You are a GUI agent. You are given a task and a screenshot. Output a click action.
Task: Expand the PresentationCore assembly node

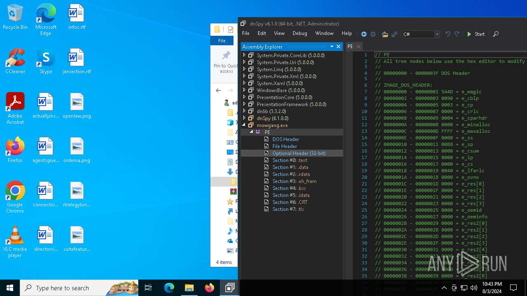tap(244, 97)
